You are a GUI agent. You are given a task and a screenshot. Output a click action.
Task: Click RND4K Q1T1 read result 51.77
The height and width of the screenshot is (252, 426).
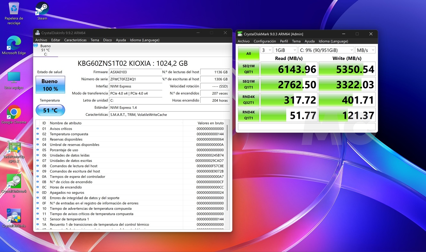[x=289, y=115]
